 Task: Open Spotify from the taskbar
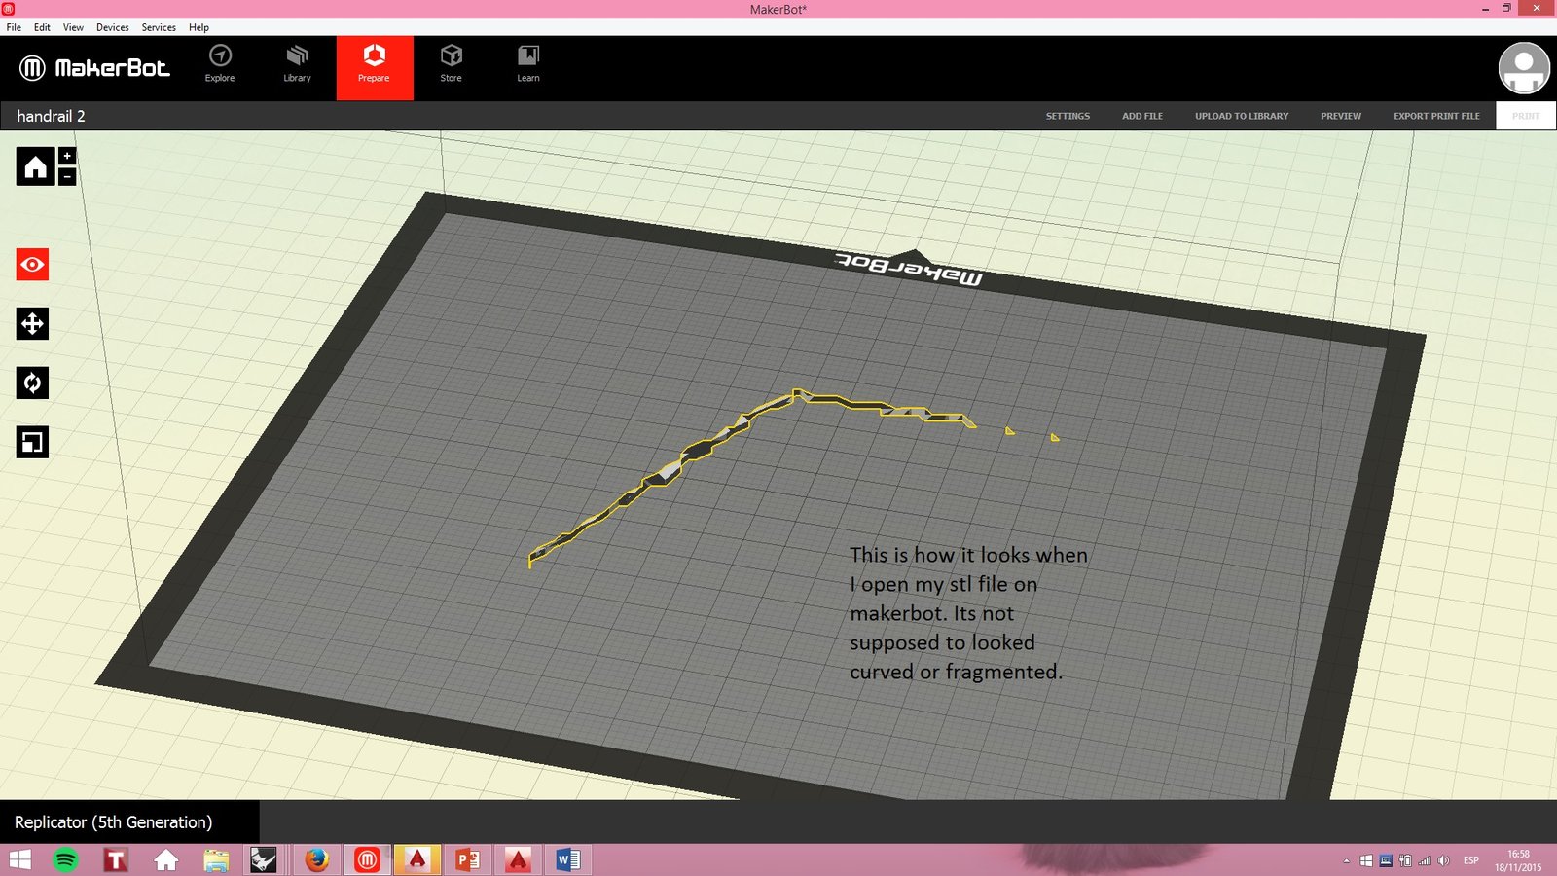coord(65,860)
